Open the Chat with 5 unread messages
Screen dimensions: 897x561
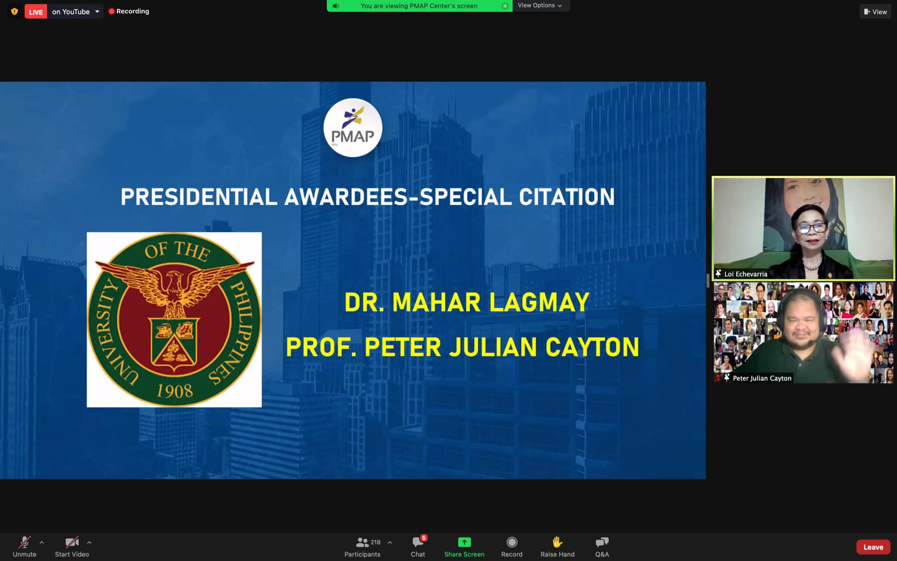pyautogui.click(x=418, y=547)
